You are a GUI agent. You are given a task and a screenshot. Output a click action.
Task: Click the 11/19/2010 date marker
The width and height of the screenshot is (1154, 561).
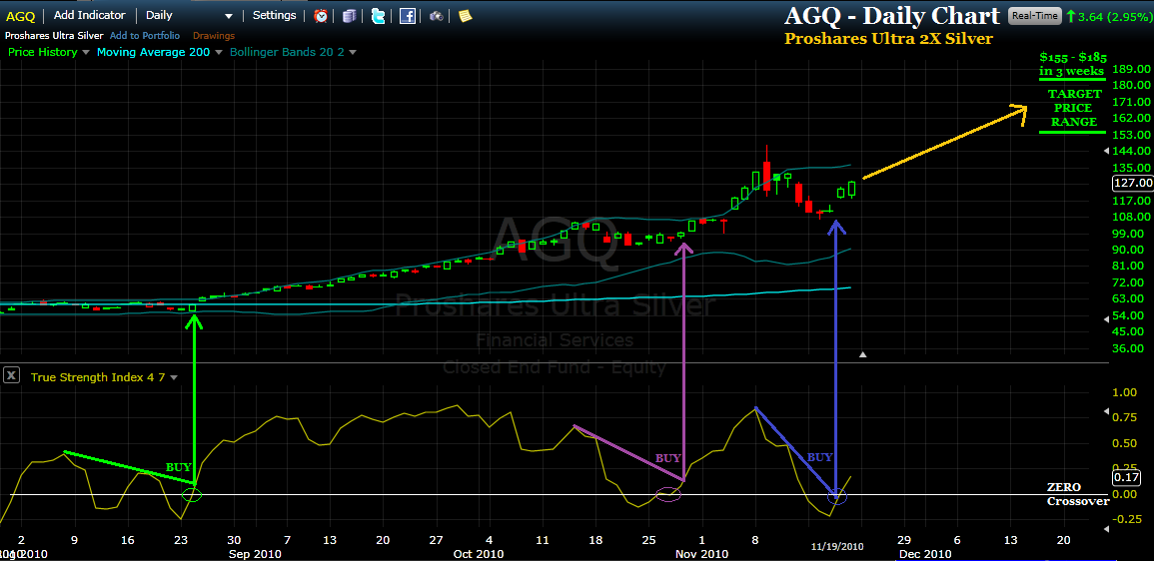pos(837,547)
